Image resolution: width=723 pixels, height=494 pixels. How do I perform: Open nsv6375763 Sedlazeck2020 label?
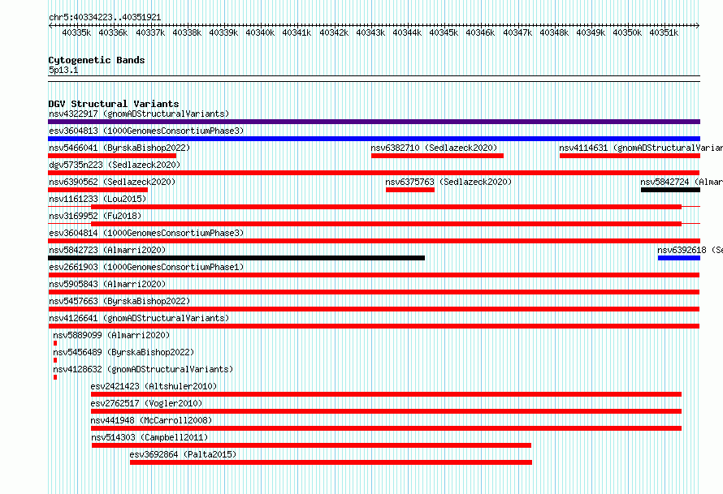[x=448, y=182]
